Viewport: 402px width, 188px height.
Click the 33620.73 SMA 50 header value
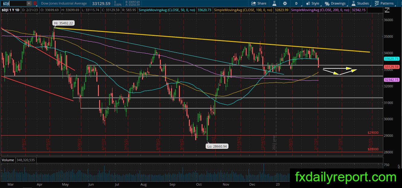204,10
